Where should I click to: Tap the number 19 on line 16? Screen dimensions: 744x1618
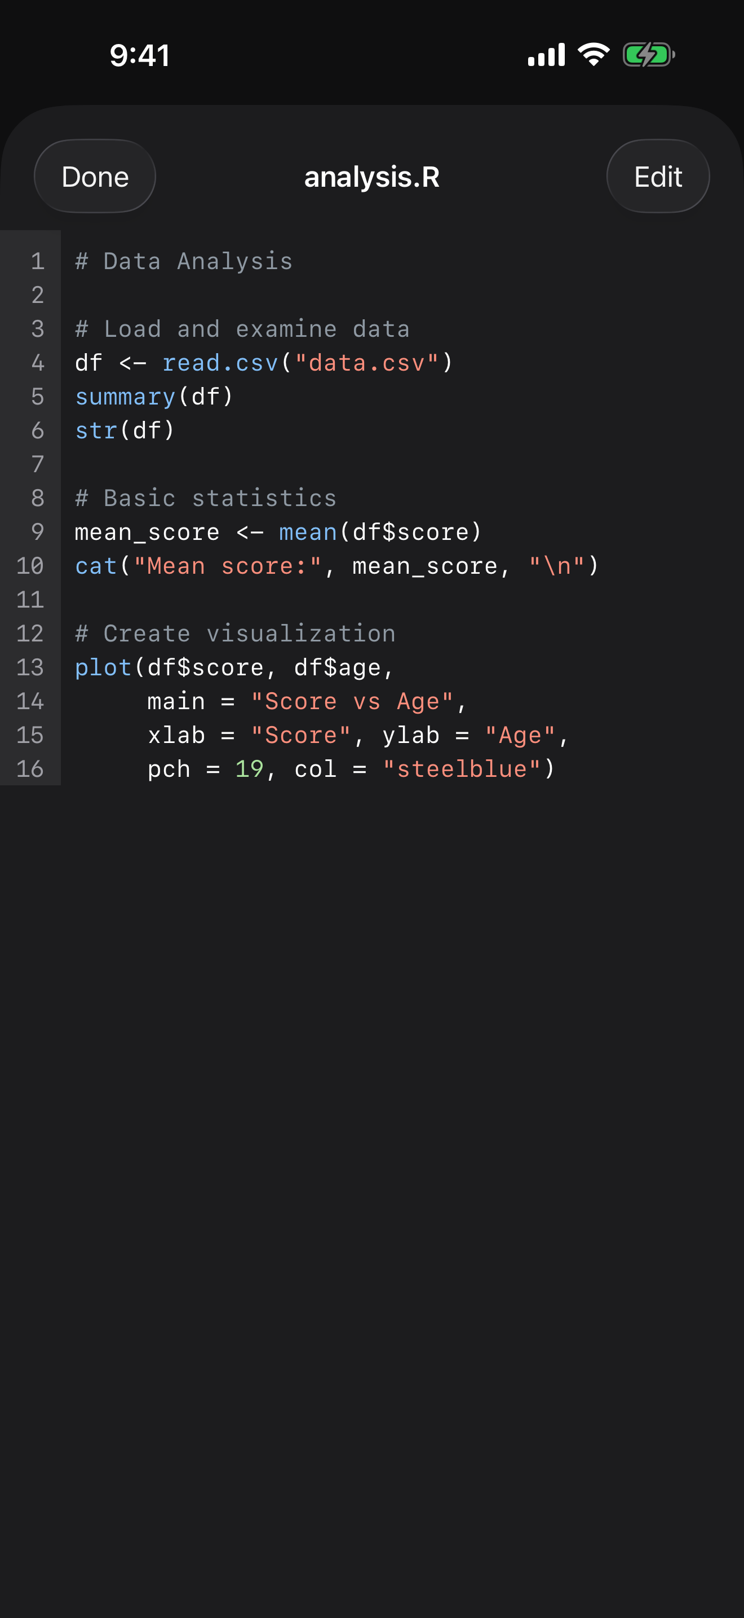(x=248, y=768)
